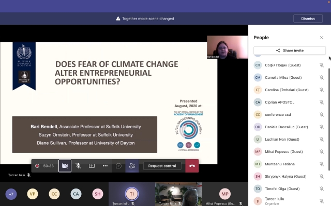
Task: Toggle the camera off button
Action: (x=65, y=166)
